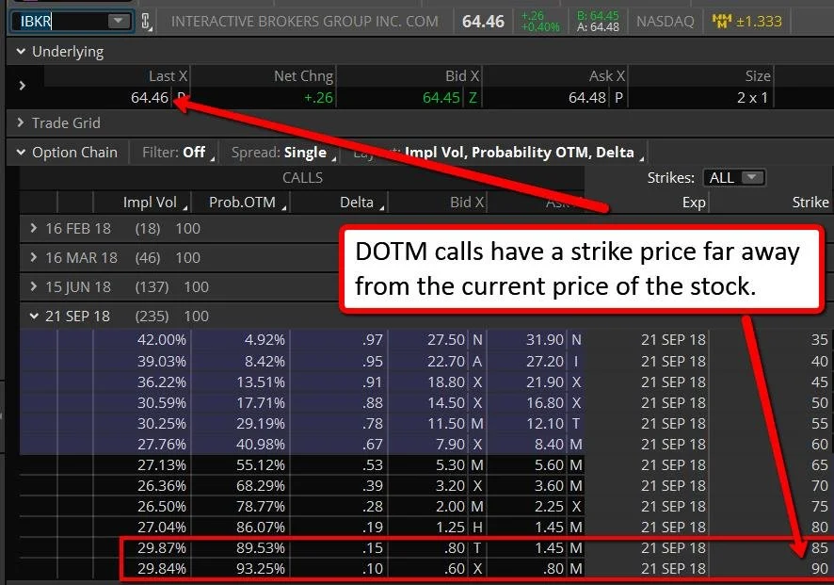Collapse the Underlying section

click(x=22, y=52)
